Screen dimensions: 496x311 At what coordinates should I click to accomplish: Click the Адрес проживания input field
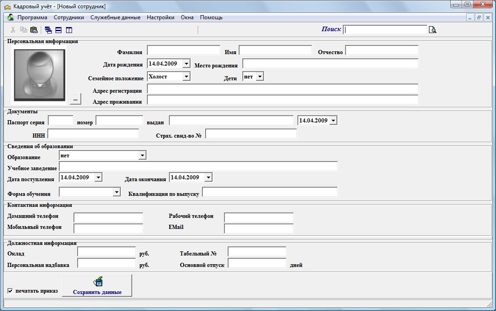coord(283,100)
